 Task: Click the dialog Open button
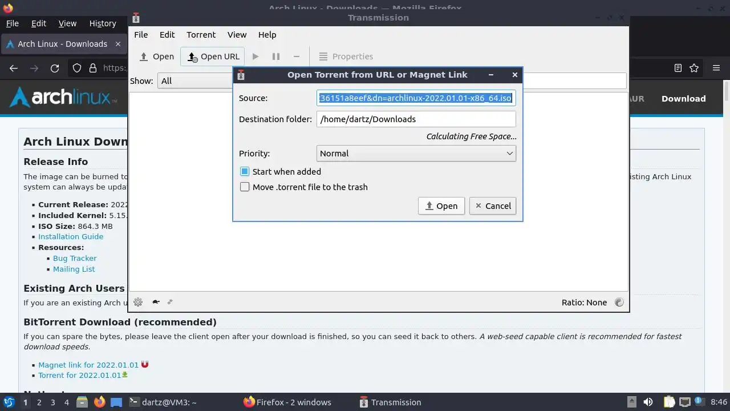click(x=441, y=206)
